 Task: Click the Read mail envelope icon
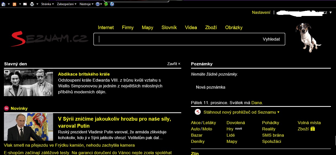coord(25,4)
